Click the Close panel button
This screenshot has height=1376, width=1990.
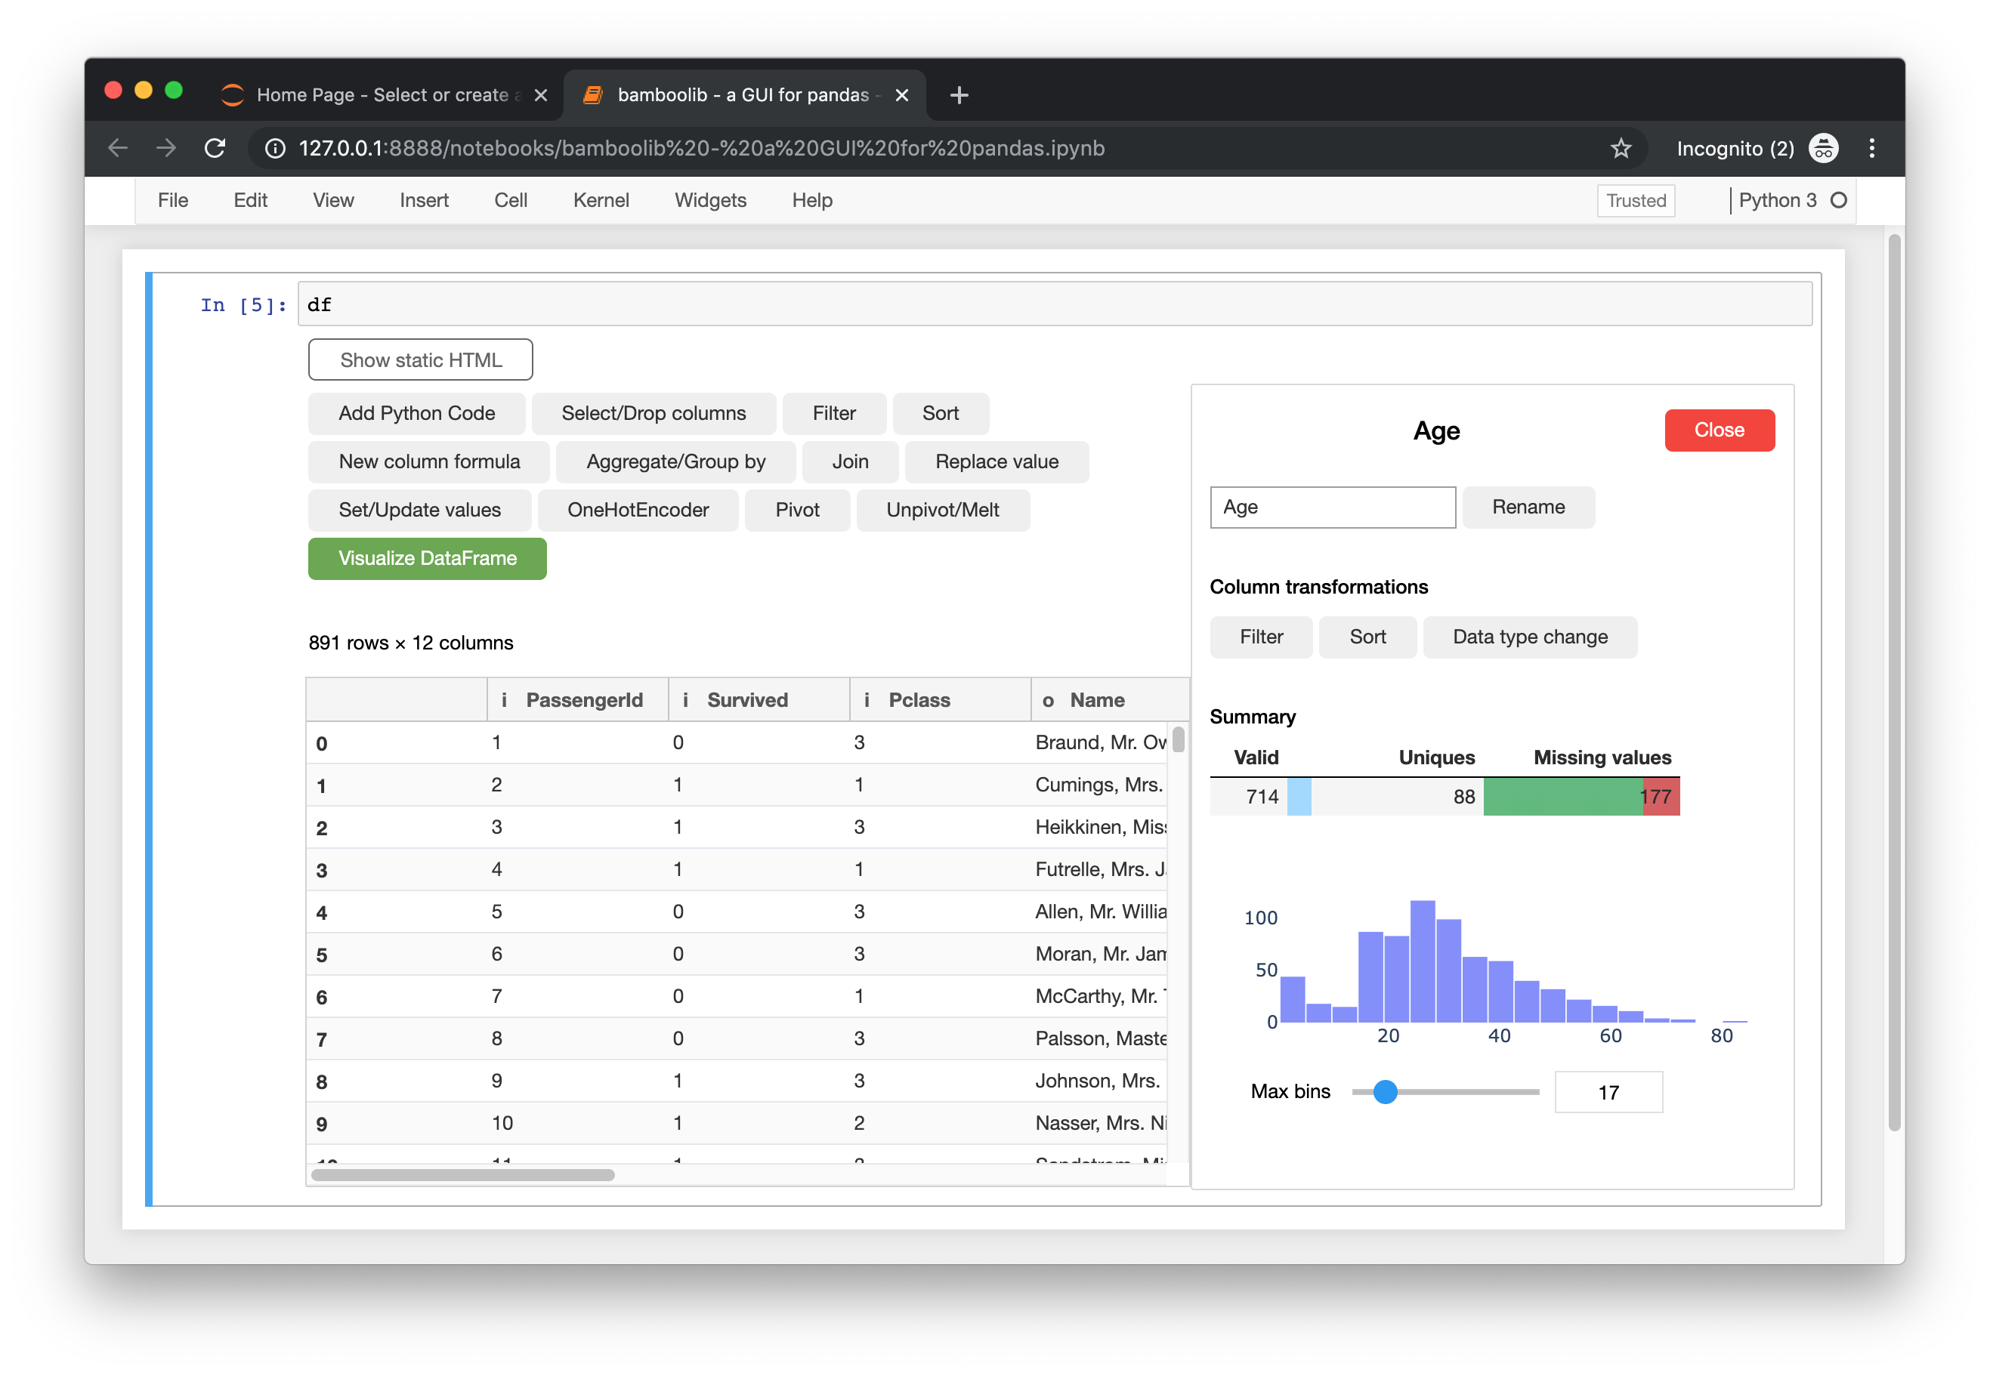(x=1720, y=428)
